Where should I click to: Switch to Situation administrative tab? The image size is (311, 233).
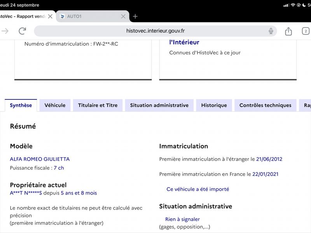point(159,105)
